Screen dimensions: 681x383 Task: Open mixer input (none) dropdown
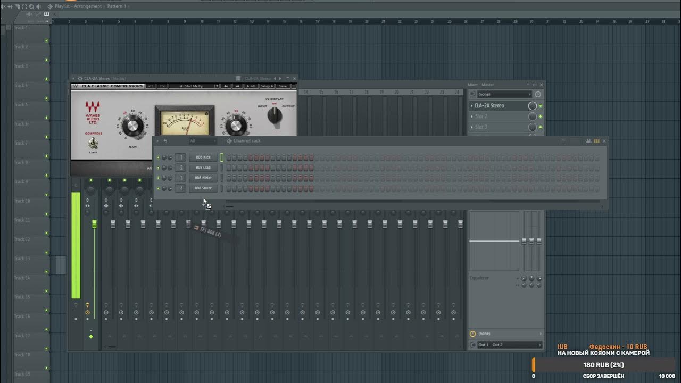pyautogui.click(x=504, y=94)
